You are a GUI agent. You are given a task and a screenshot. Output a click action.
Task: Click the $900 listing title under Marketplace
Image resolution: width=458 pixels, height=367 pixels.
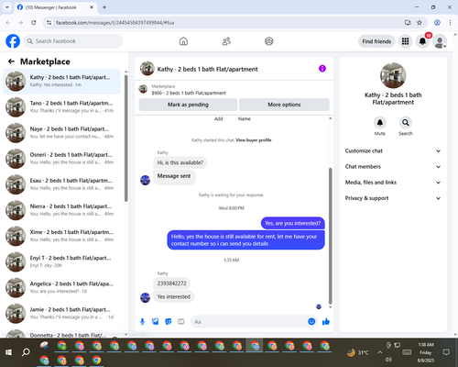(189, 93)
